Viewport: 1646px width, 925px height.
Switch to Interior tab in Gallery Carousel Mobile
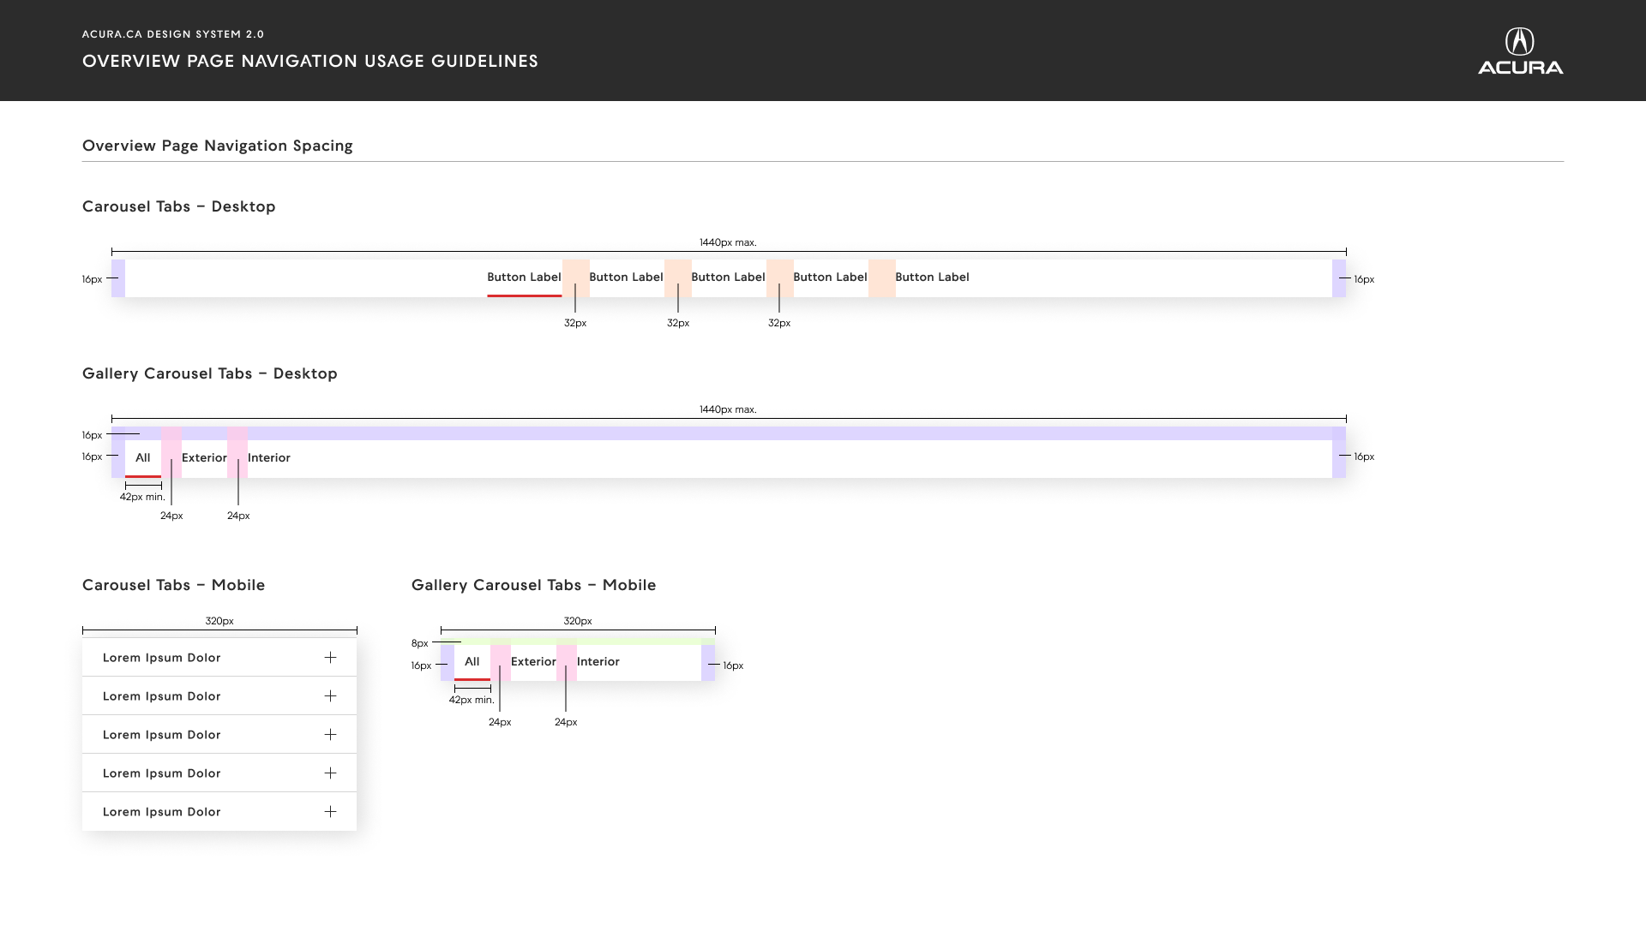pos(598,662)
